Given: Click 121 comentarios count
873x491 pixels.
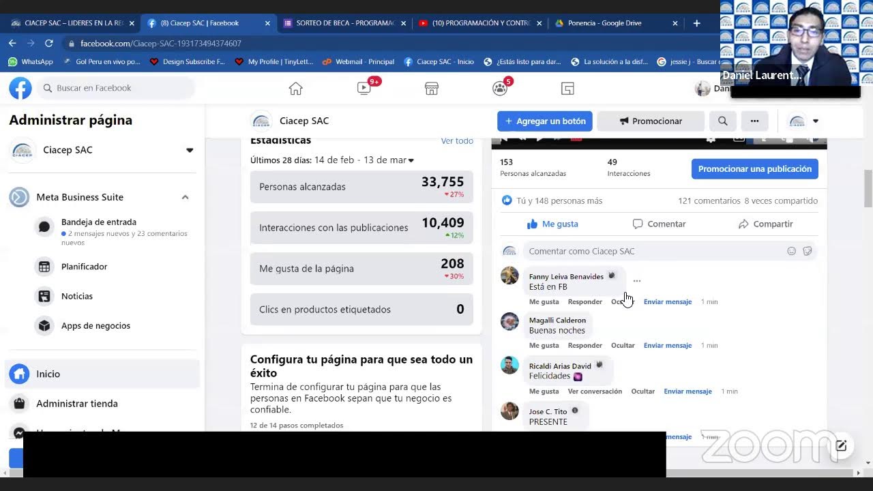Looking at the screenshot, I should (709, 200).
